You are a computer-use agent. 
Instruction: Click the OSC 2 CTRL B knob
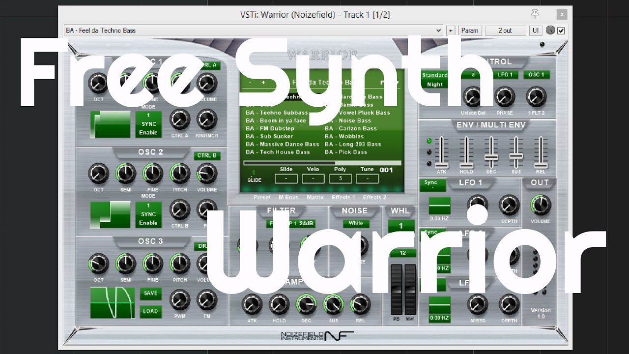coord(180,210)
